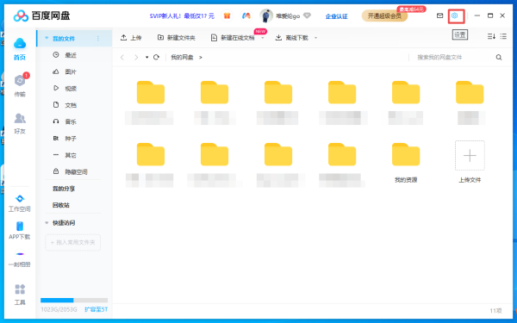Screen dimensions: 517x323
Task: Click the colorful icon beside the gift
Action: coord(246,16)
